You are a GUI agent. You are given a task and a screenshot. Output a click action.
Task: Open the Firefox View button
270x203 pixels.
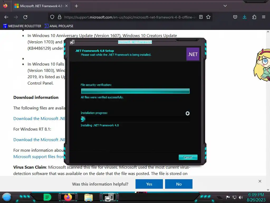click(5, 6)
